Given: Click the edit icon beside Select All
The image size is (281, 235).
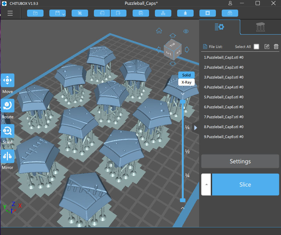Looking at the screenshot, I should 267,47.
